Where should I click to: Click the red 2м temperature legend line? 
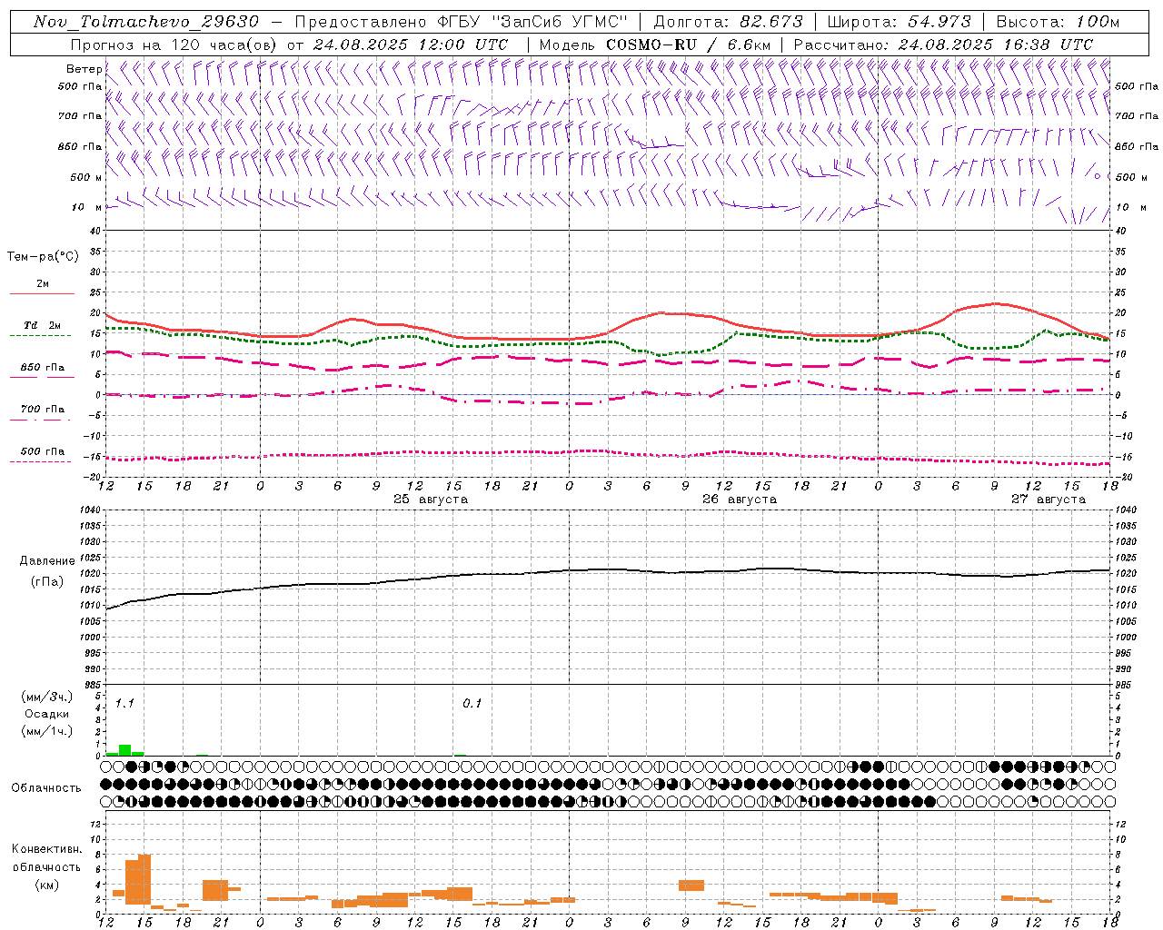tap(42, 293)
